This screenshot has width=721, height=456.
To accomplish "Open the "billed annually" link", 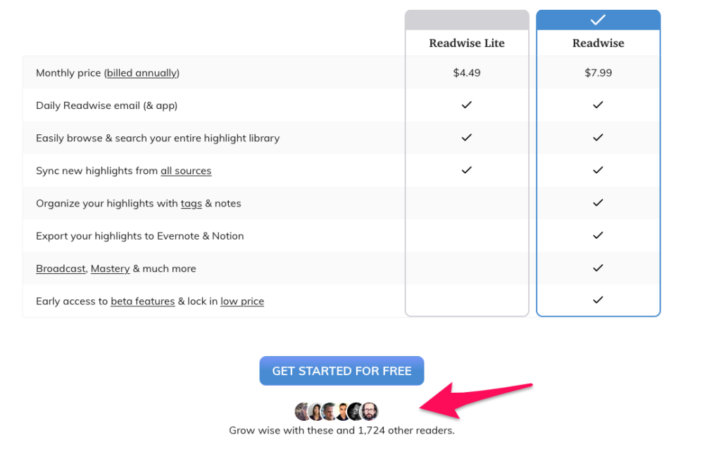I will pos(143,73).
